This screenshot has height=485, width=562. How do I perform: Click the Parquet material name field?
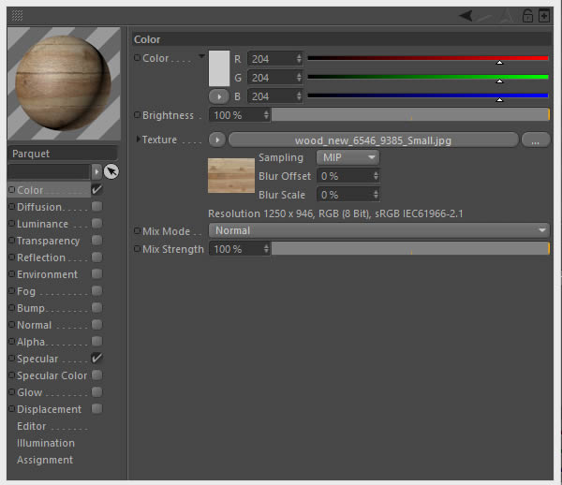click(x=63, y=154)
